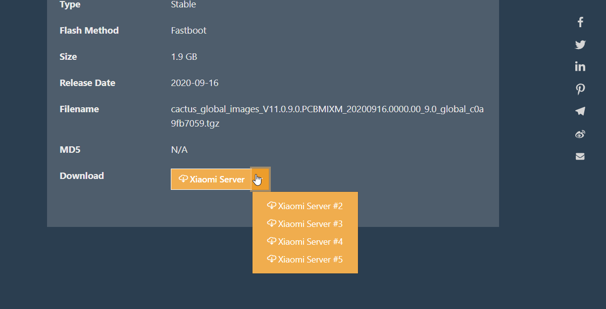The width and height of the screenshot is (606, 309).
Task: Click the Download label
Action: 82,176
